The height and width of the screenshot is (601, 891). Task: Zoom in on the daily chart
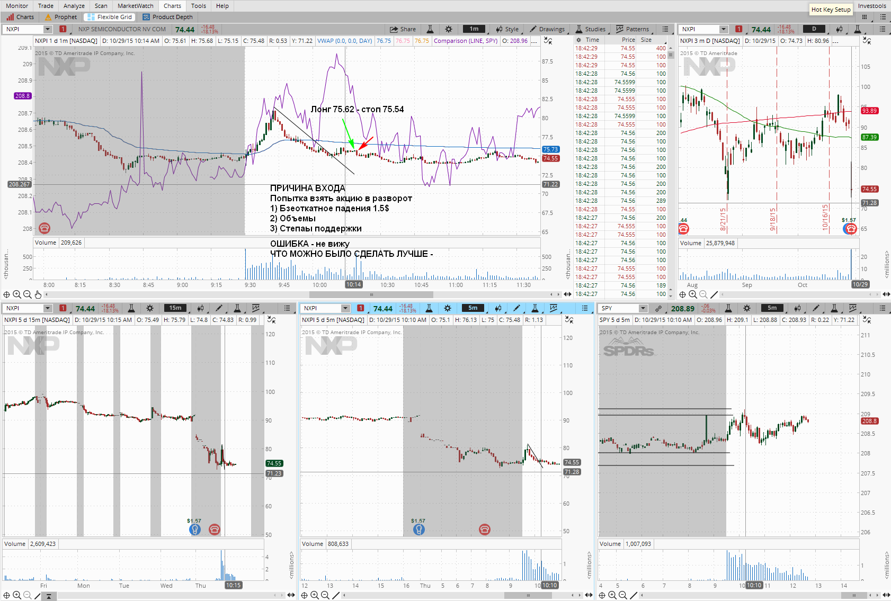click(692, 294)
